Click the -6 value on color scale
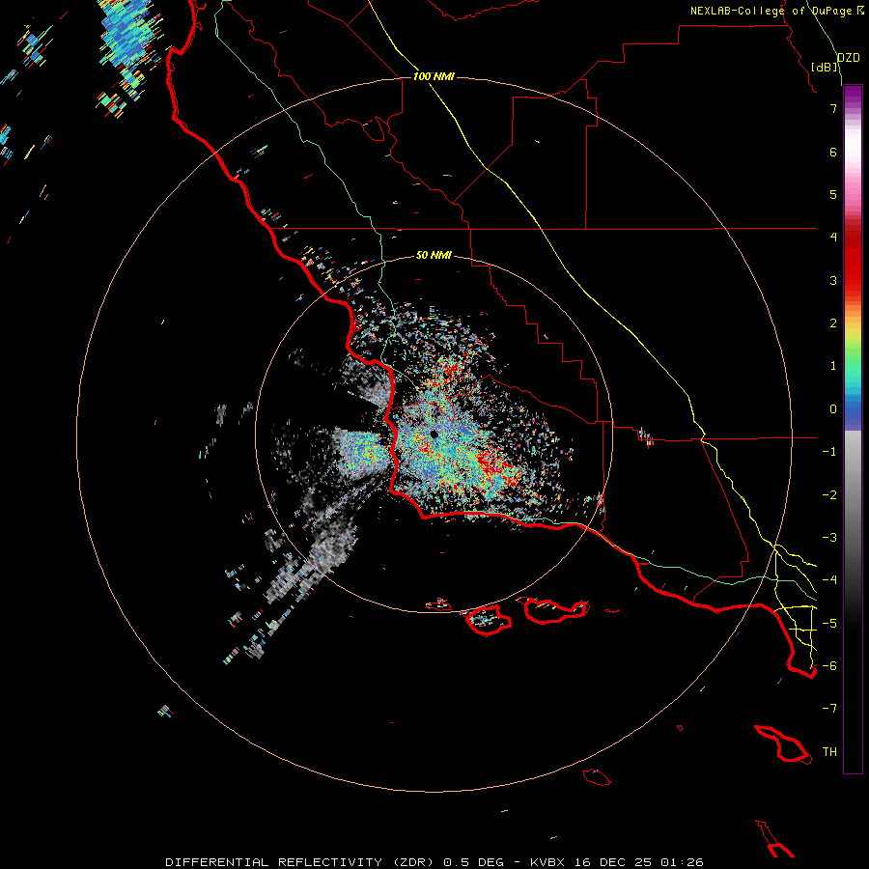The width and height of the screenshot is (869, 869). tap(829, 666)
